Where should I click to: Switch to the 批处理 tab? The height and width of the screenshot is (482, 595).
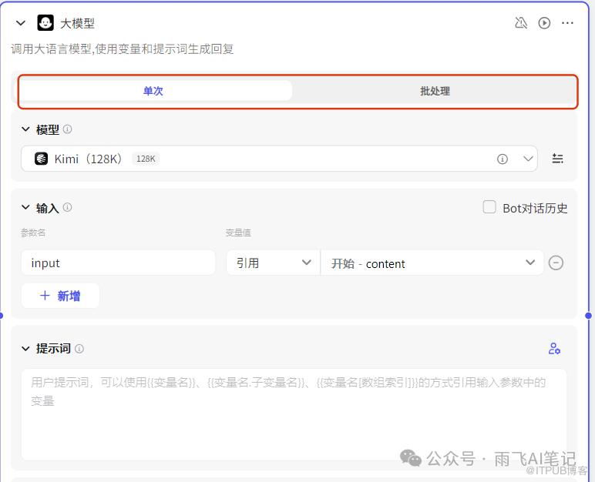(435, 91)
